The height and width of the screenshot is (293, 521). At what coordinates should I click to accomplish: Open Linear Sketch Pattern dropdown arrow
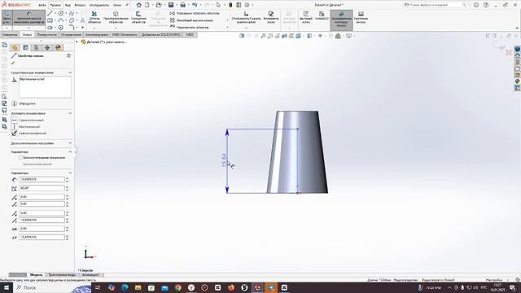coord(227,20)
